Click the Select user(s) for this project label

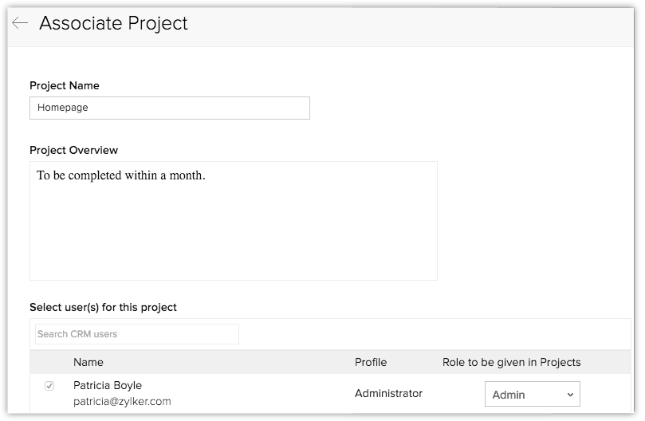coord(103,307)
